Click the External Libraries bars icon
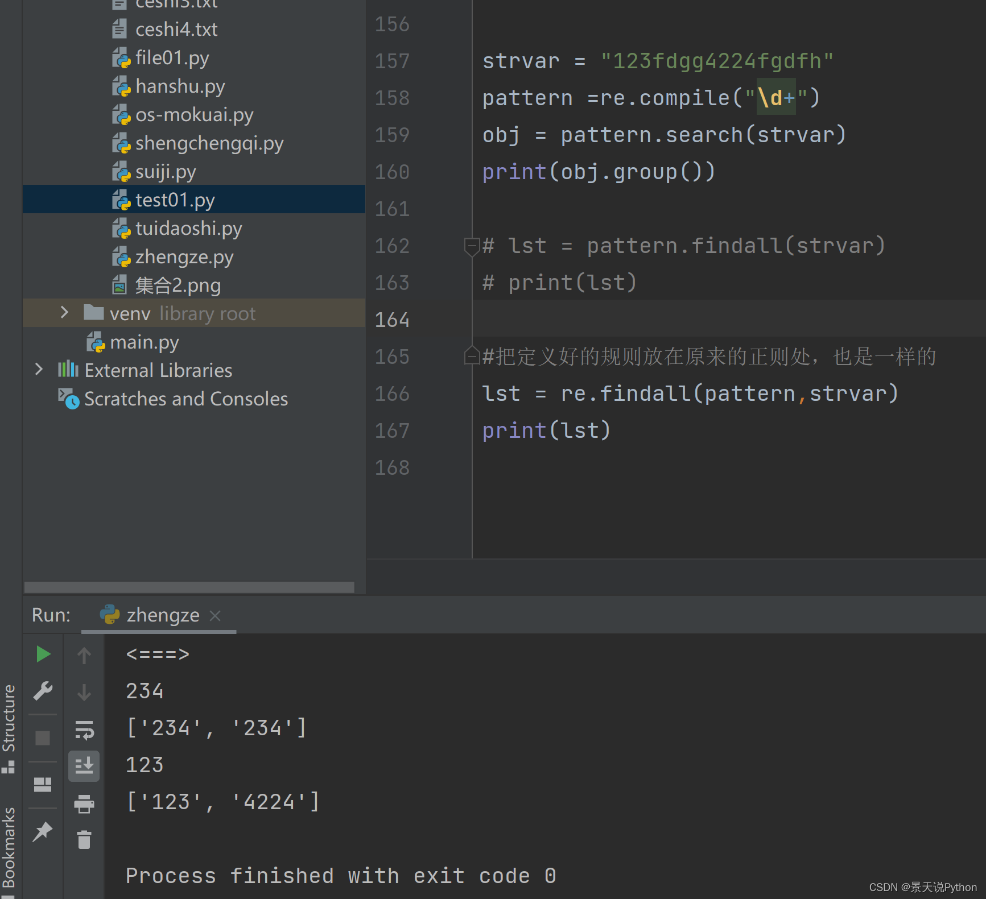The image size is (986, 899). [x=68, y=369]
